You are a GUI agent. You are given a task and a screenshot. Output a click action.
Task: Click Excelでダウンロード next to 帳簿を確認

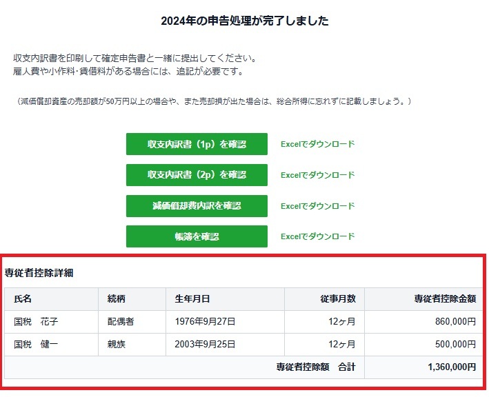[x=317, y=236]
